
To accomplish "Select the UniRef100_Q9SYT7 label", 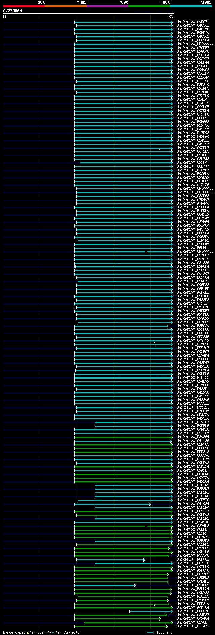I will [x=193, y=59].
